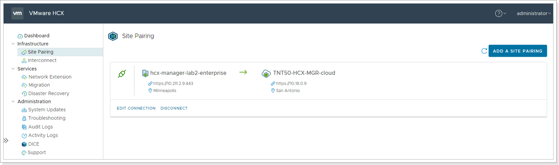
Task: Select TNT50-HCX-MGR-cloud site name
Action: pos(304,73)
